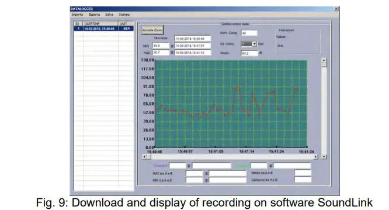Click the 15:41:14 time axis label
Screen dimensions: 389x210
(246, 151)
